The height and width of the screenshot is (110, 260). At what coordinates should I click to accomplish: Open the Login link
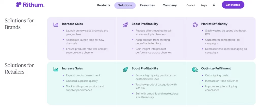click(204, 5)
